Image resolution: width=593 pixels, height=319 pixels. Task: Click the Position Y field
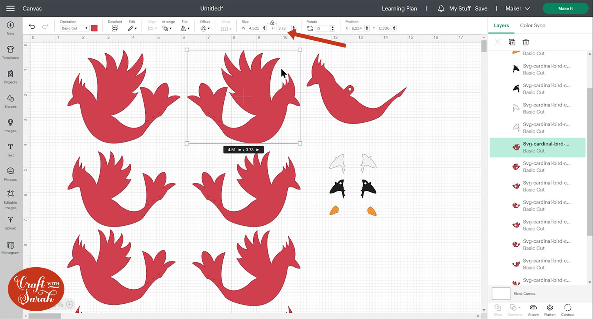click(384, 28)
